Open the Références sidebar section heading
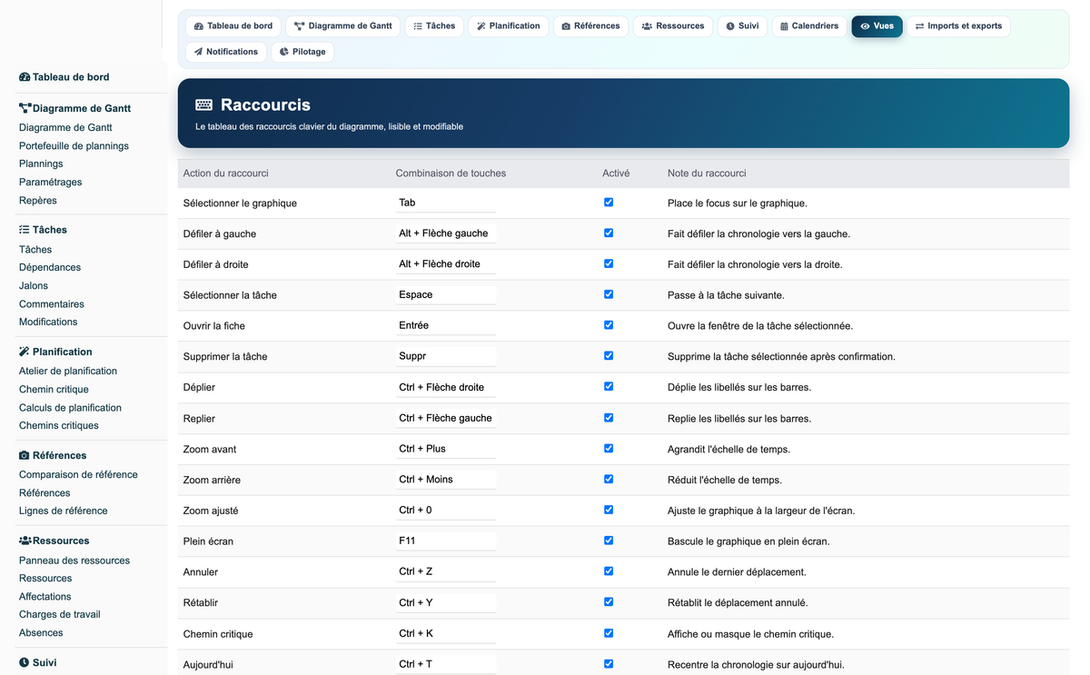 [x=53, y=455]
